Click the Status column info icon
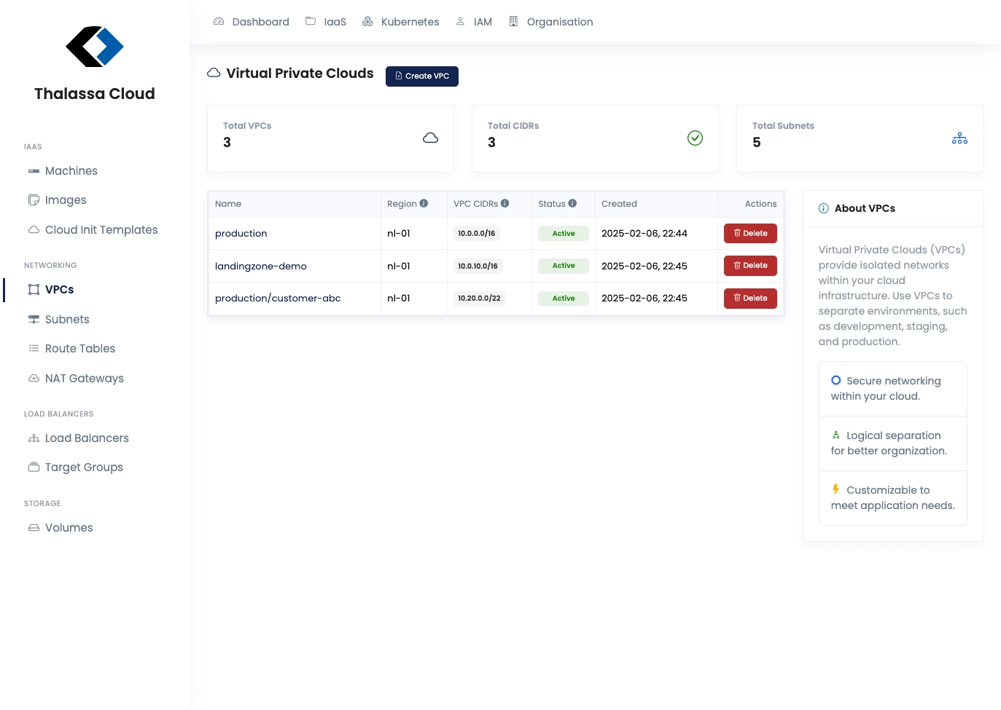 (x=572, y=204)
